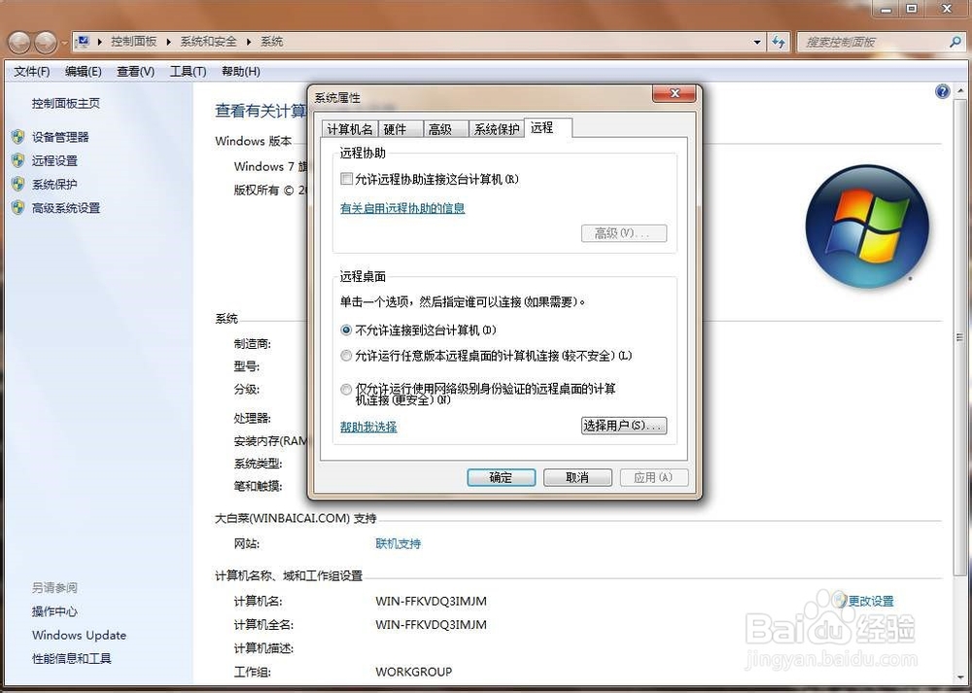This screenshot has height=693, width=972.
Task: Switch to the 高级 tab
Action: coord(445,129)
